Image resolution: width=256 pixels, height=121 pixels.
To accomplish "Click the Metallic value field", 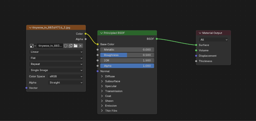I will pos(127,50).
